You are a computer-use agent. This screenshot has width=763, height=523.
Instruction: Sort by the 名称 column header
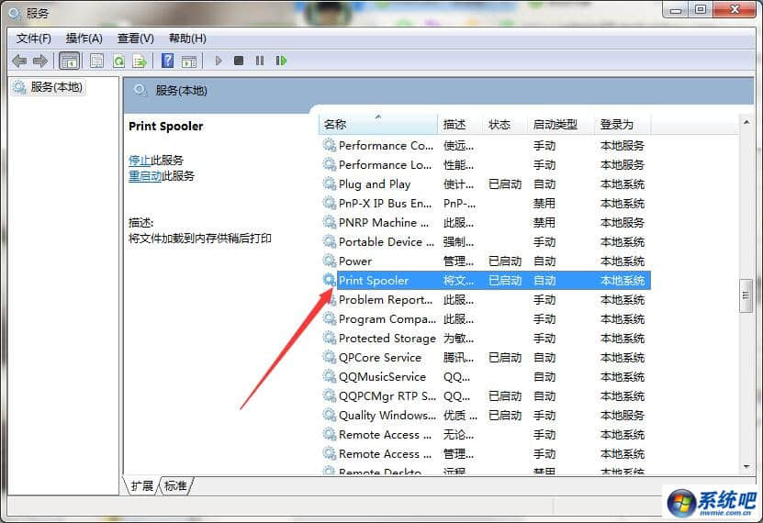point(377,125)
